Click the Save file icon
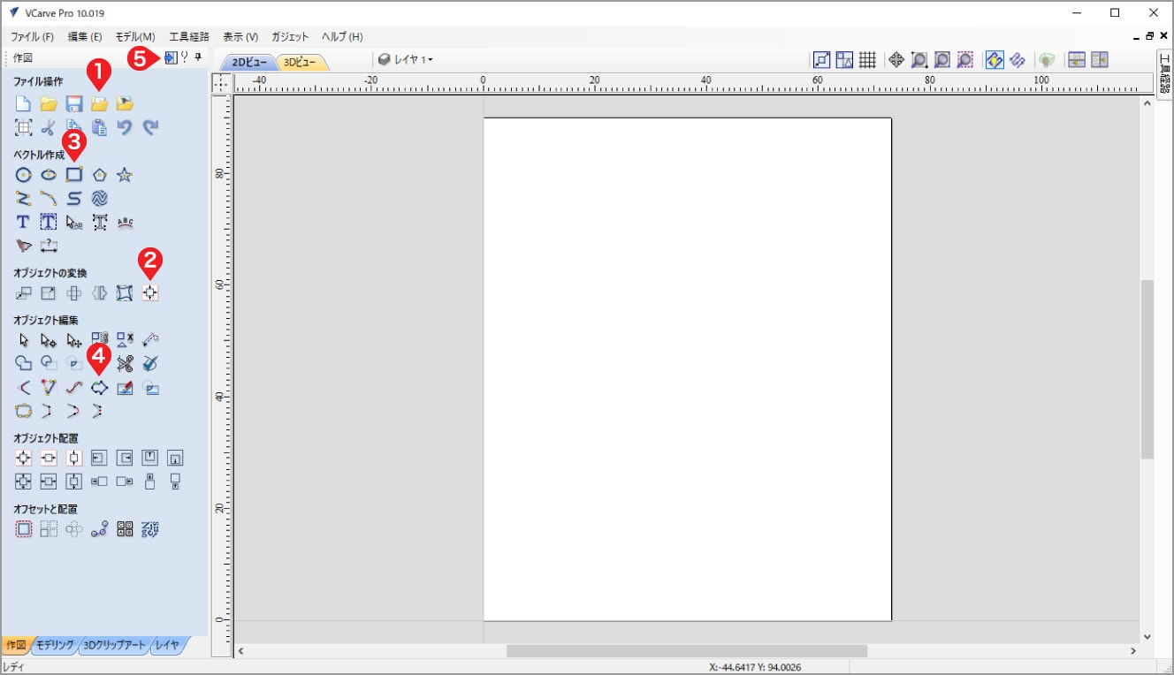 [74, 104]
